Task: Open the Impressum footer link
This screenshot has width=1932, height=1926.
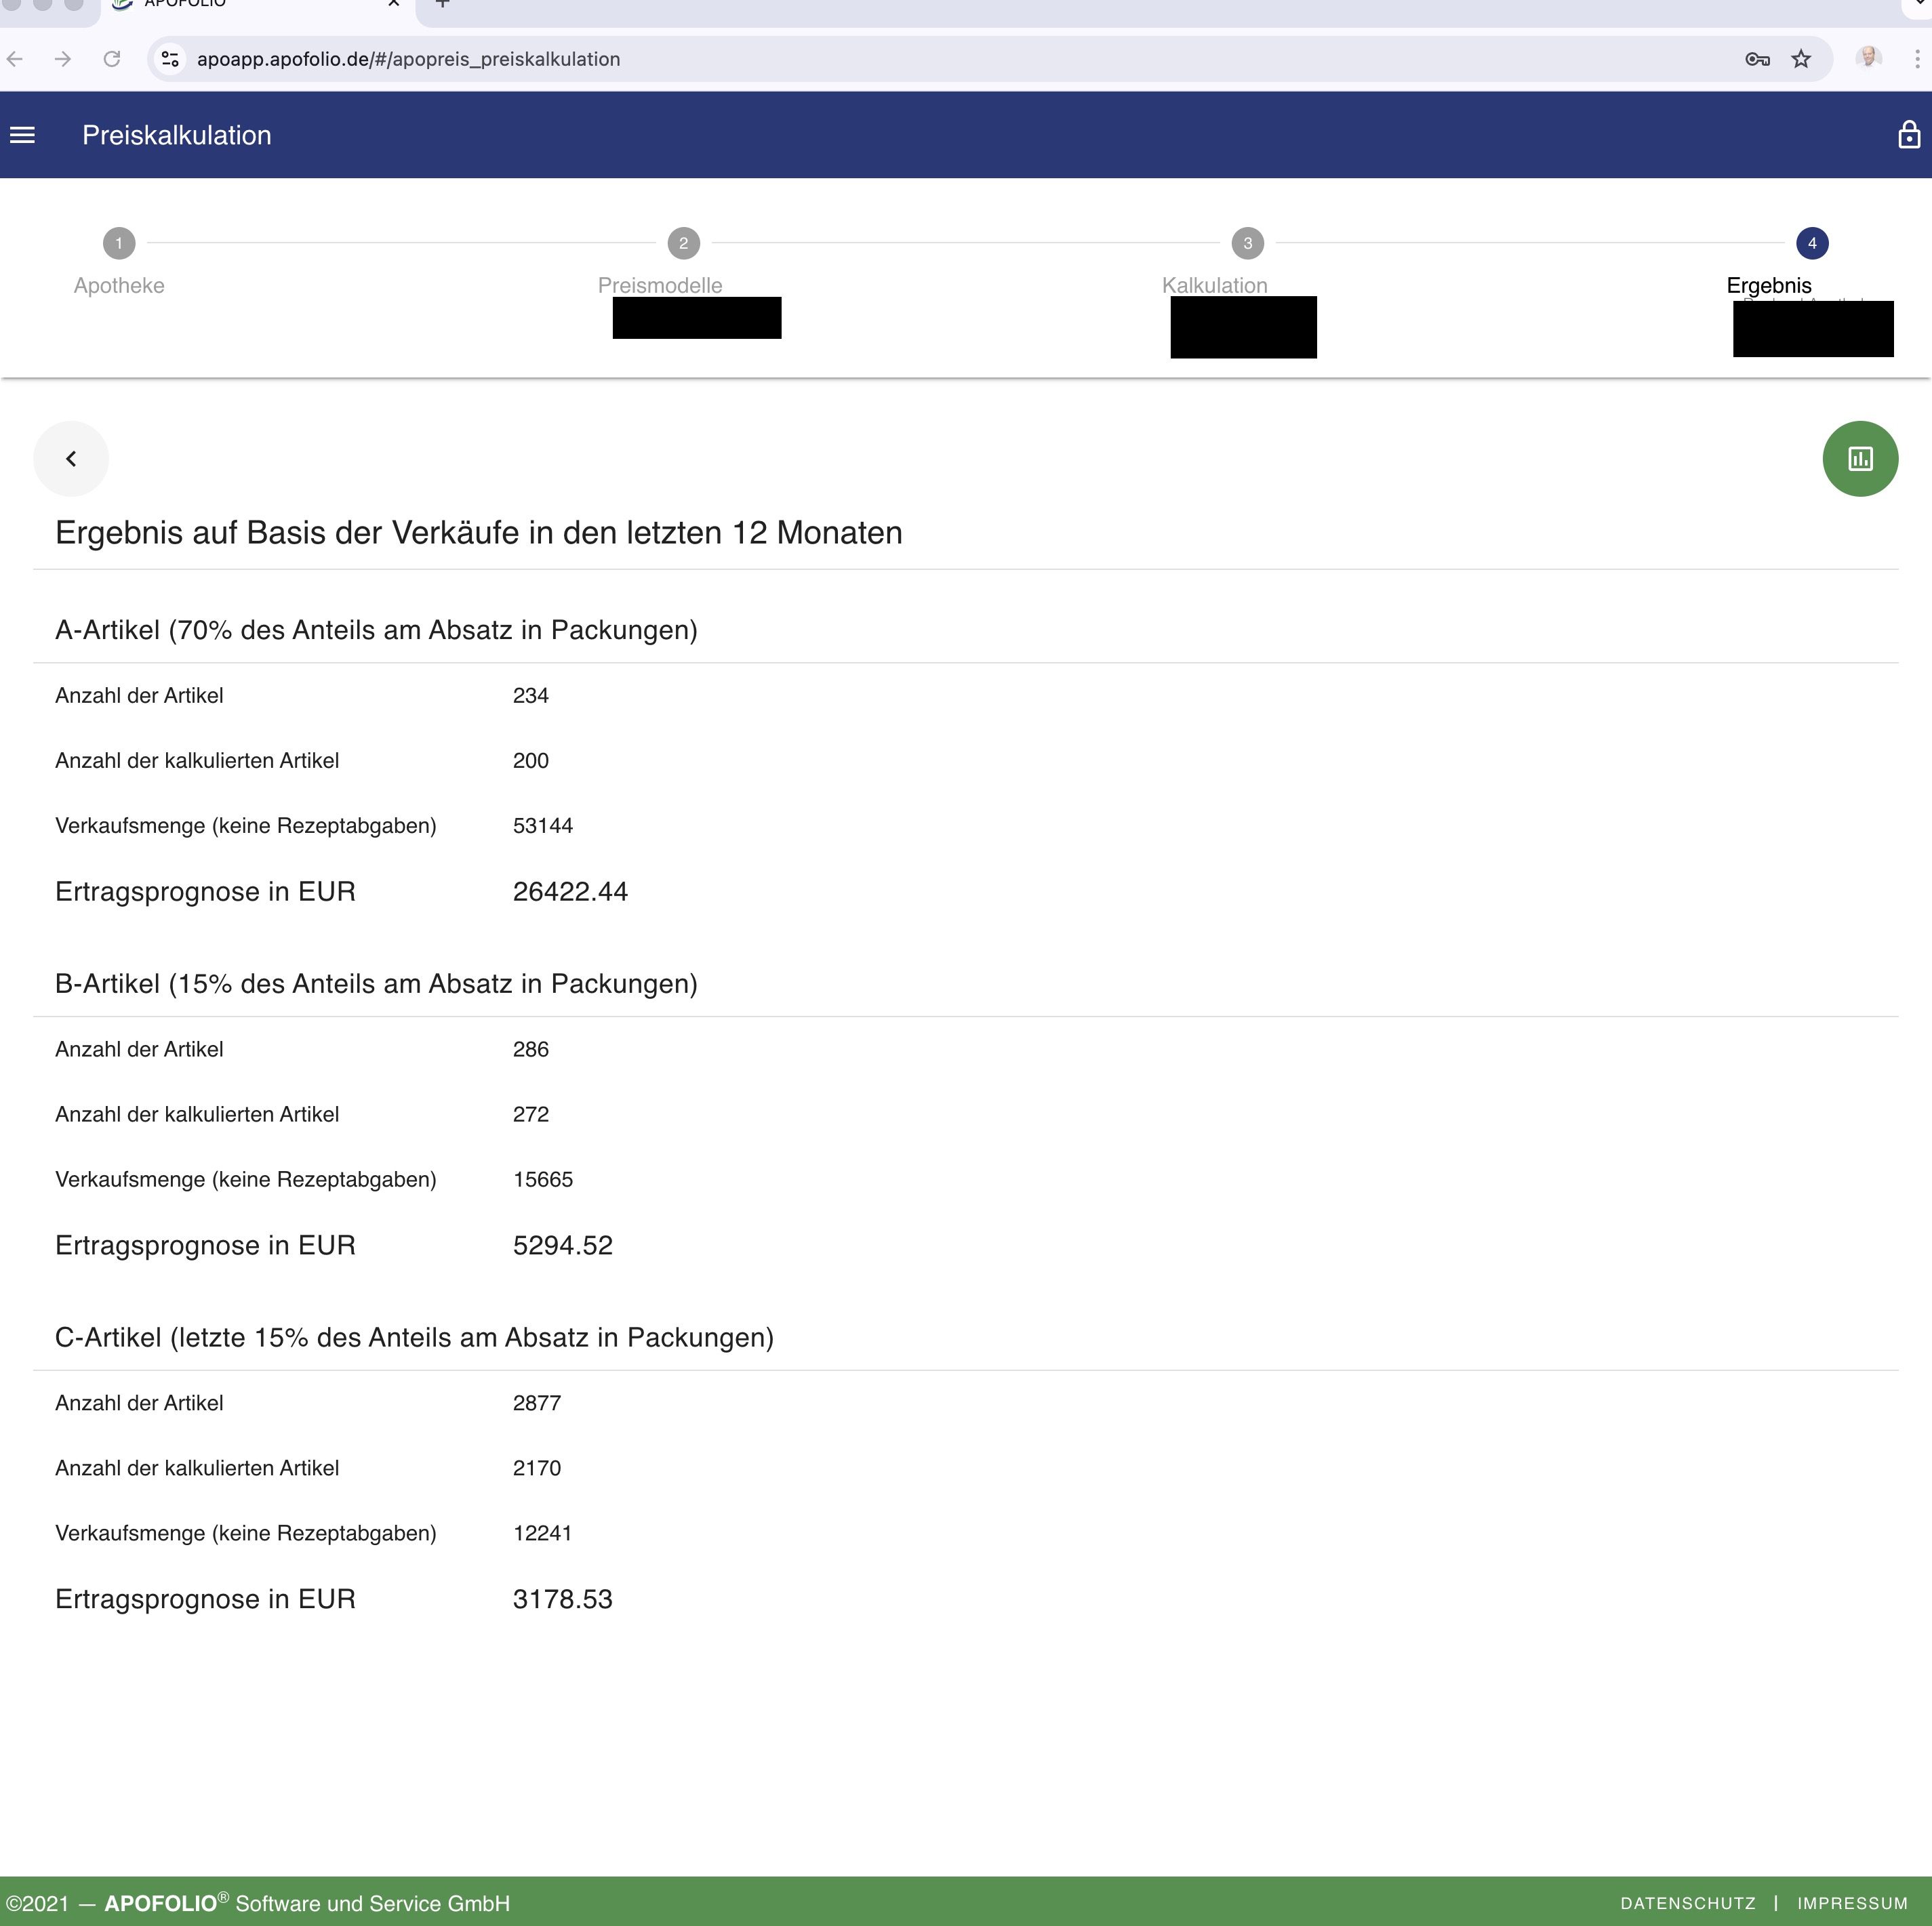Action: [x=1852, y=1903]
